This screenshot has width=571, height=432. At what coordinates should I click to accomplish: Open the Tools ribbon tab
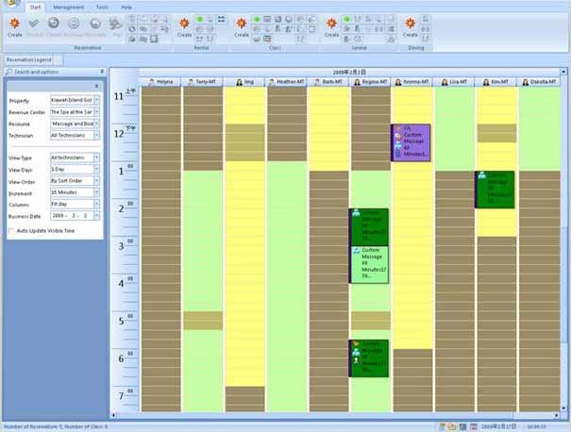[x=101, y=7]
